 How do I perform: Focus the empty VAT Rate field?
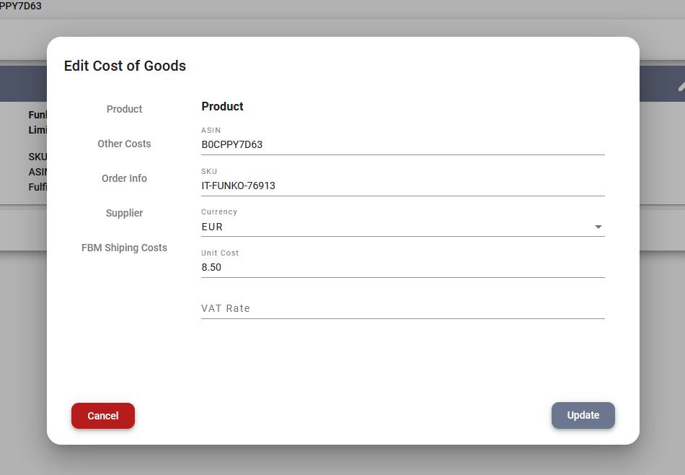pyautogui.click(x=402, y=308)
